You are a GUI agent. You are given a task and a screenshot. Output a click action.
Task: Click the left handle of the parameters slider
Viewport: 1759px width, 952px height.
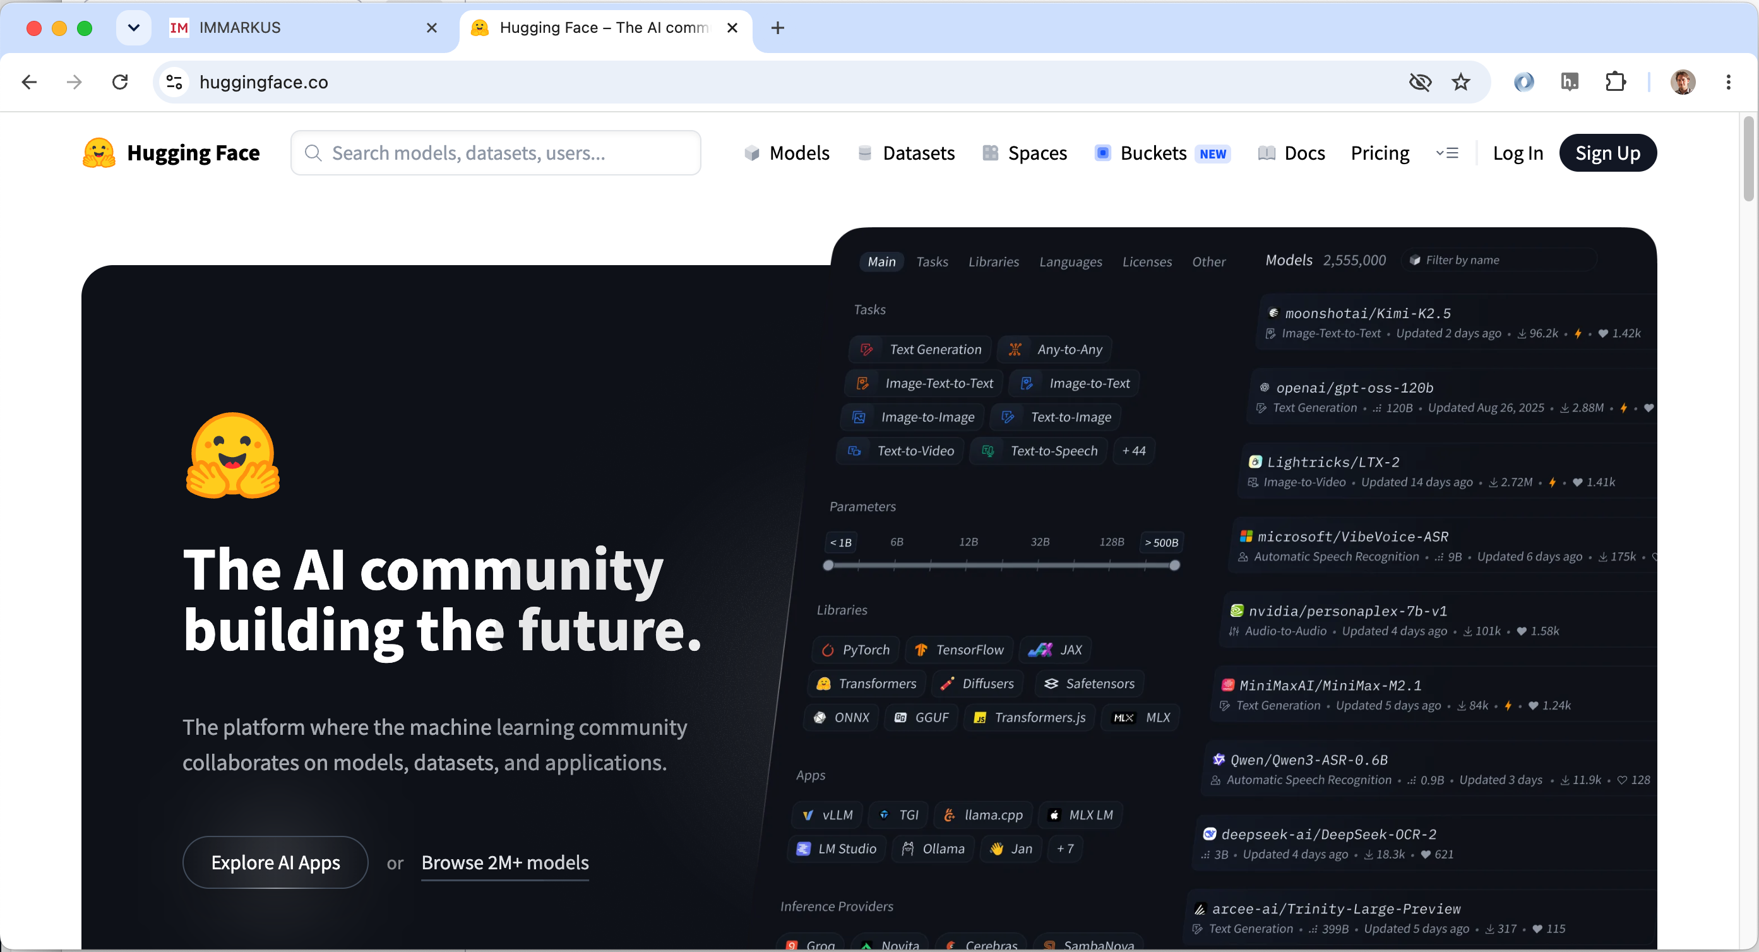(828, 566)
